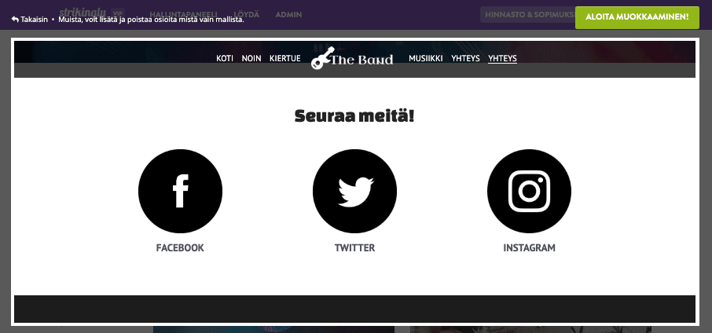Open the Instagram camera circle icon
This screenshot has height=333, width=712.
point(529,191)
